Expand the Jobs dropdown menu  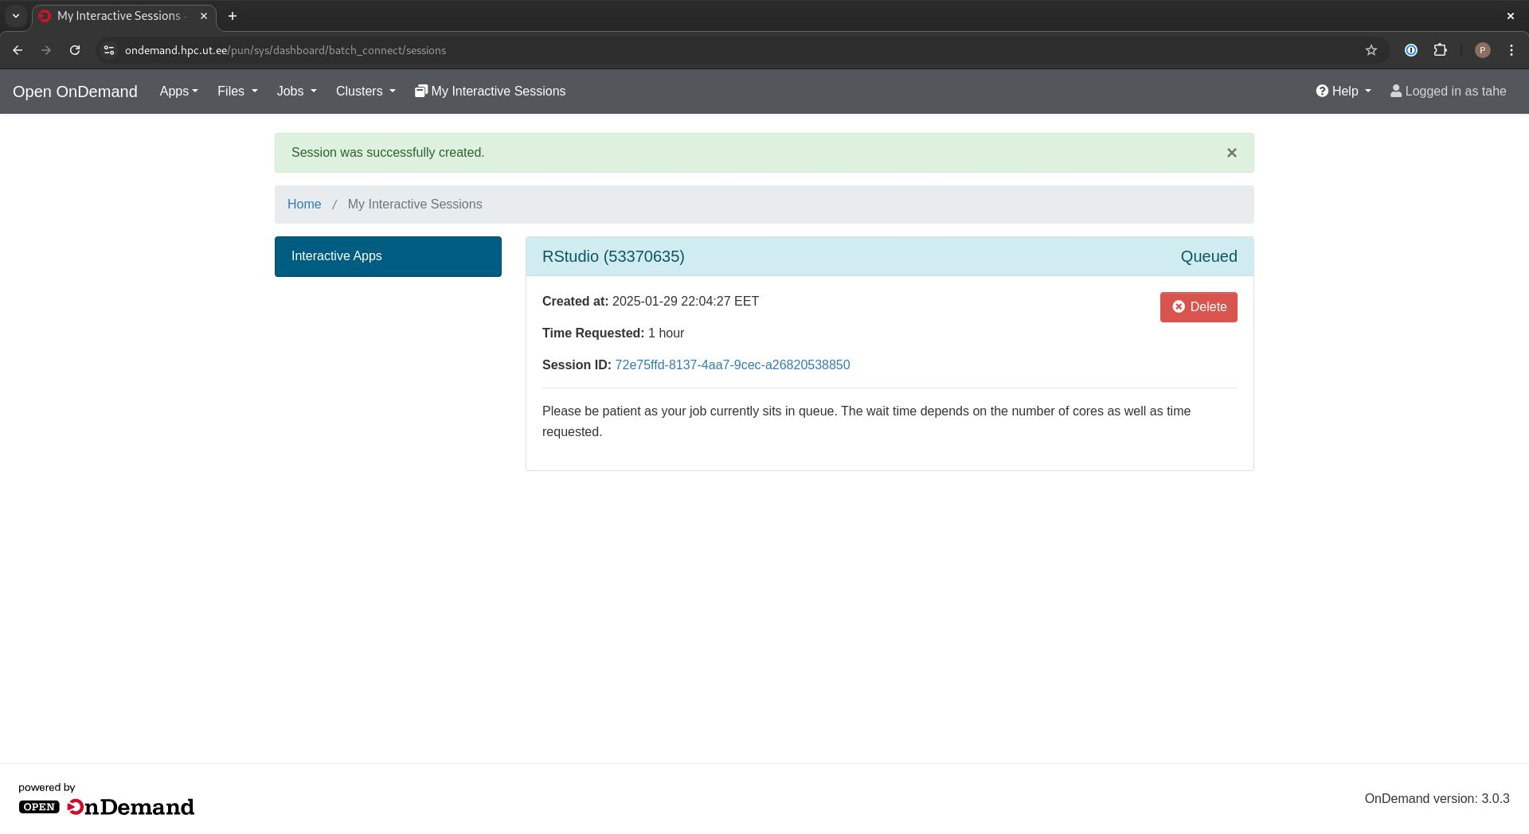tap(296, 92)
